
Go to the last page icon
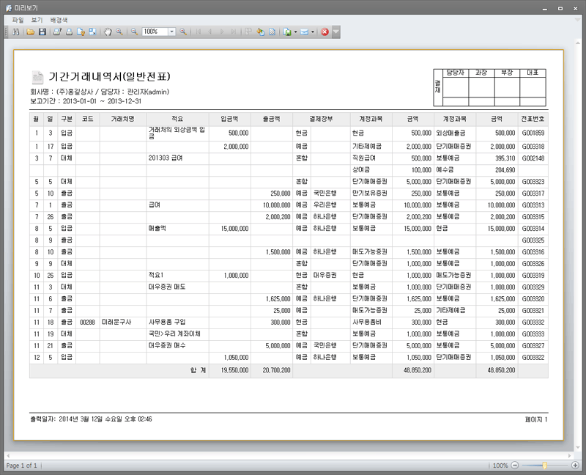point(234,32)
